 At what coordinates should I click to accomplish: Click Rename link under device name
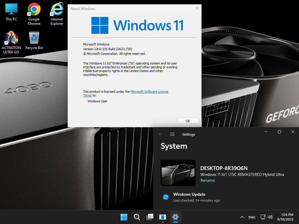coord(208,180)
